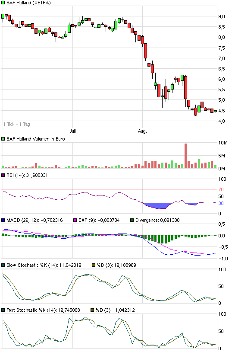Select the SAF Holland Volumen in Euro label
Screen dimensions: 235x352
(x=36, y=139)
